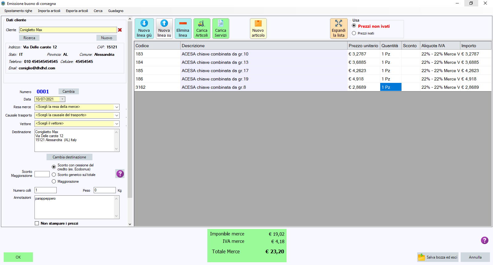Click the Cliente input field

pyautogui.click(x=68, y=30)
